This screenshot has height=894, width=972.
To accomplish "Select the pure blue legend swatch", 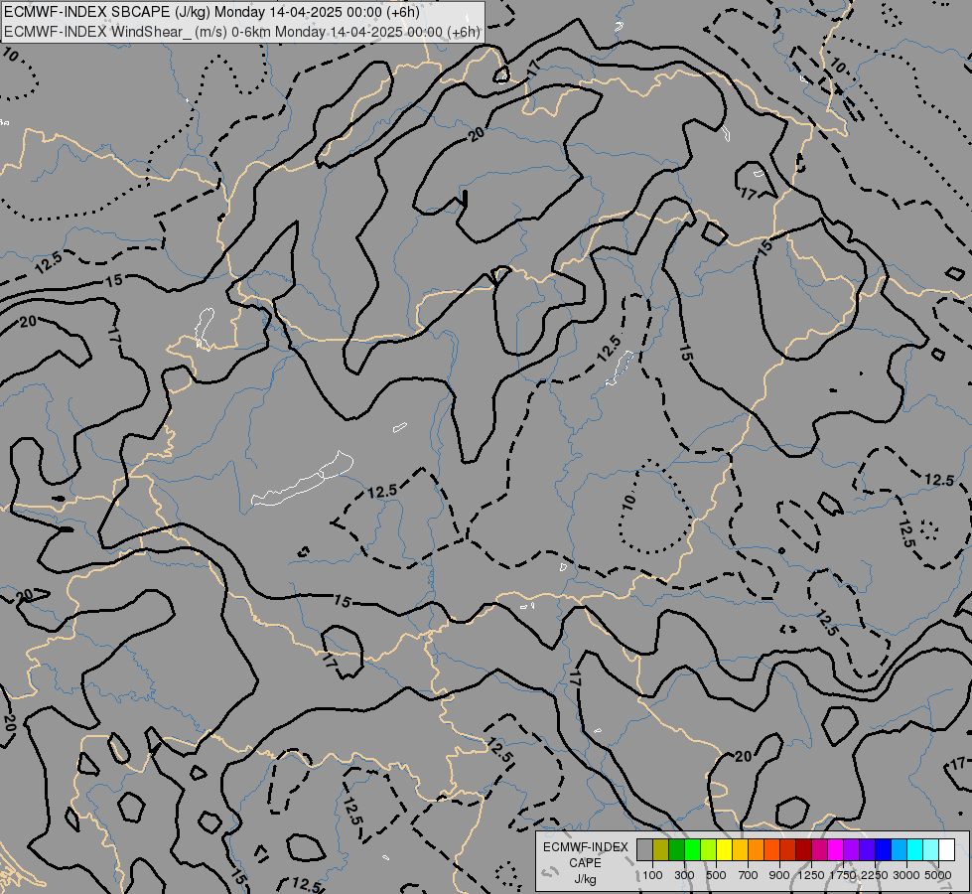I will [x=883, y=849].
